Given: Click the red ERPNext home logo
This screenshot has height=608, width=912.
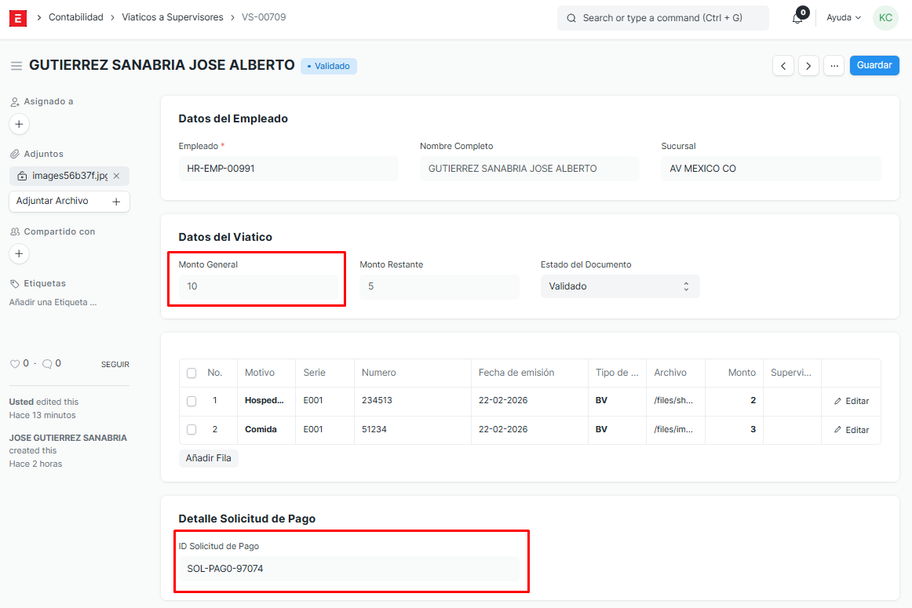Looking at the screenshot, I should pos(18,17).
